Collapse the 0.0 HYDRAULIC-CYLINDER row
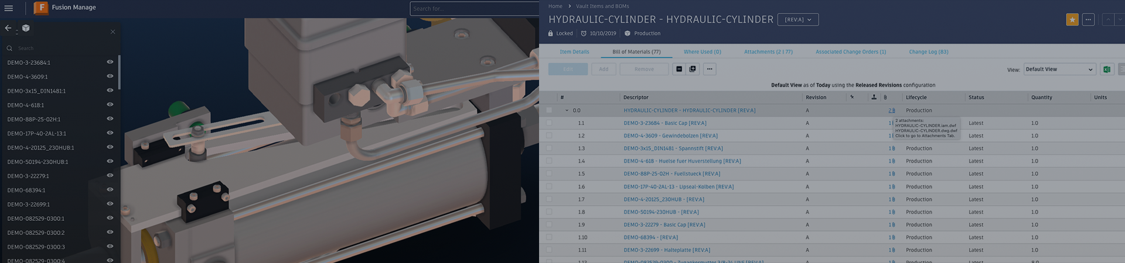Image resolution: width=1125 pixels, height=263 pixels. 567,110
